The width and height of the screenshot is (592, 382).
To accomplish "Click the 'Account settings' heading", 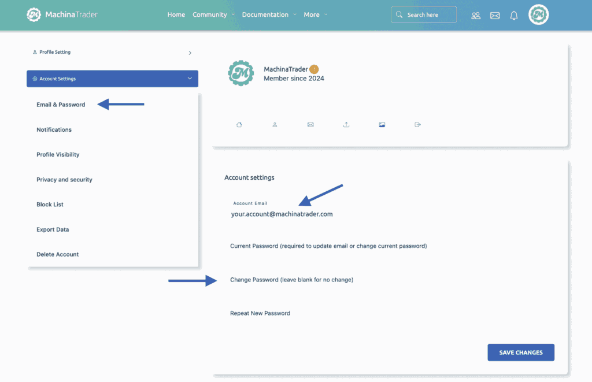I will click(249, 177).
